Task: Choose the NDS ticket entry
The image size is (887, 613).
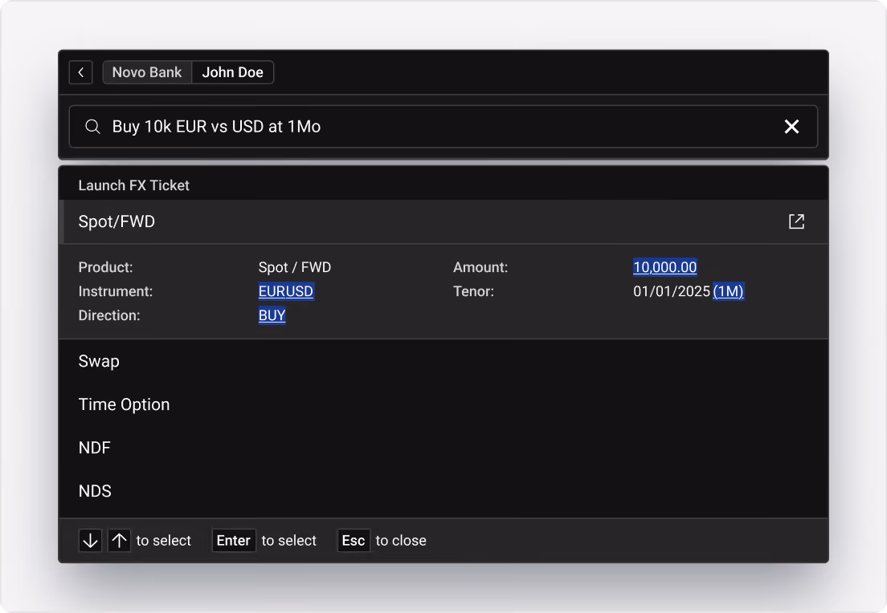Action: click(x=443, y=491)
